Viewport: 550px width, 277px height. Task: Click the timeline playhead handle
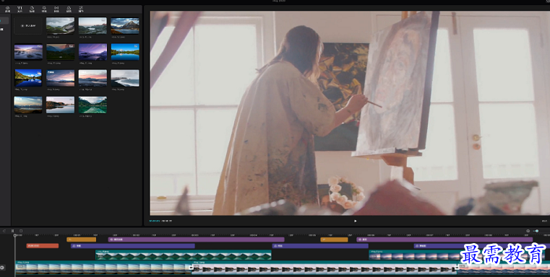coord(15,236)
